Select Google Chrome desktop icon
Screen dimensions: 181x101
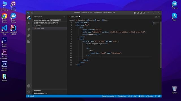pyautogui.click(x=4, y=18)
